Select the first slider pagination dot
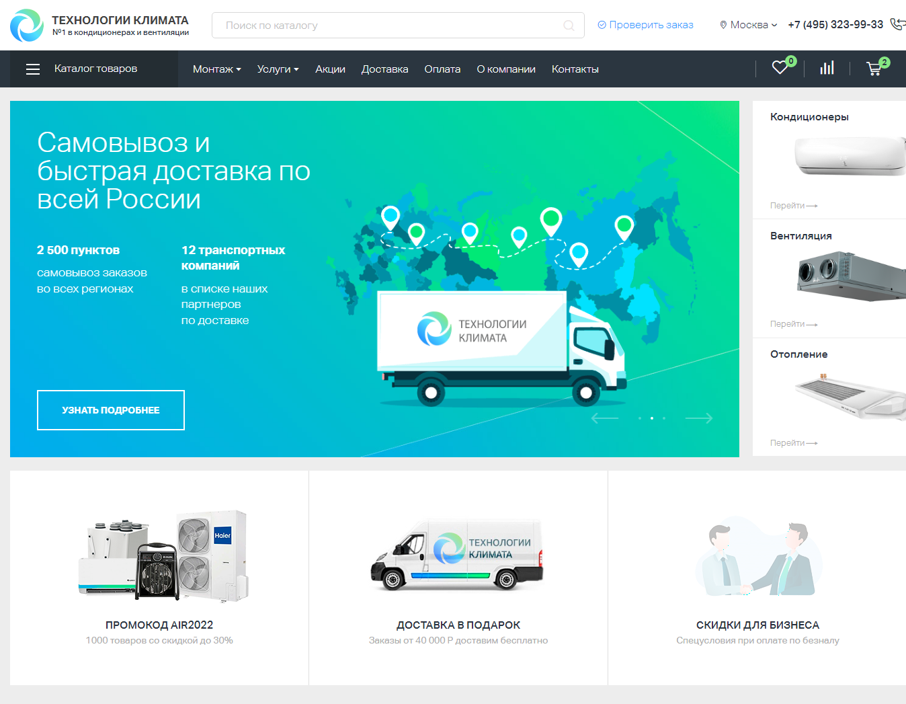 point(640,418)
